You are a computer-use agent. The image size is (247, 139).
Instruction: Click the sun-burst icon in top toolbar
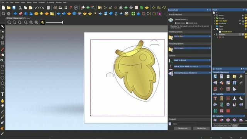[x=121, y=8]
